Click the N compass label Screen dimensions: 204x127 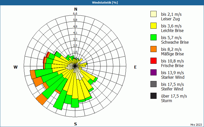[76, 9]
